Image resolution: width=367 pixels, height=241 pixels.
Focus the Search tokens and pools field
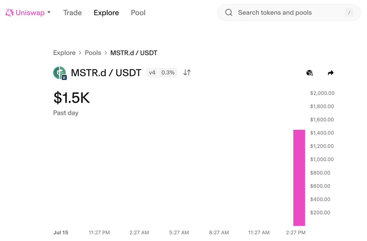click(289, 13)
